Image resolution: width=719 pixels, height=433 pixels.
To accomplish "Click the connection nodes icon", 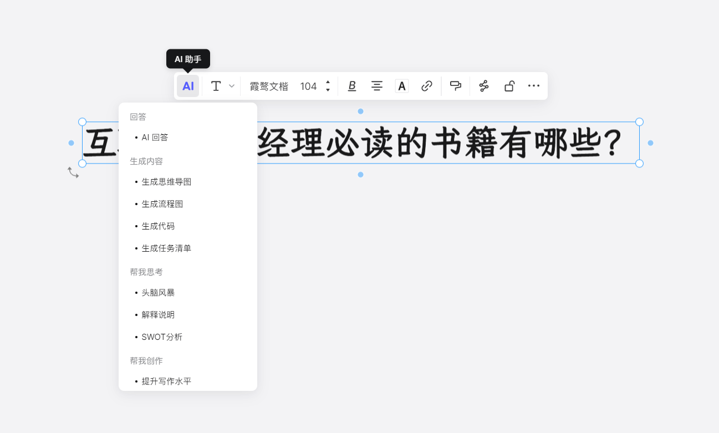I will coord(484,86).
